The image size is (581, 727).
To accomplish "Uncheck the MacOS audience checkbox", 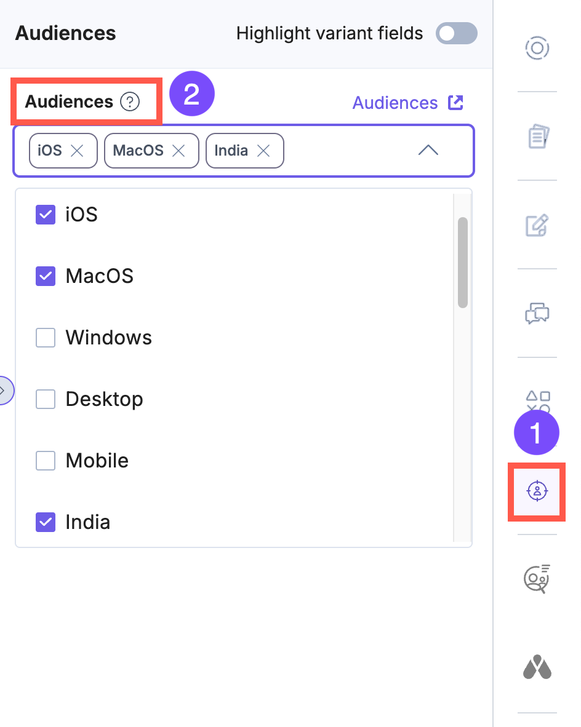I will pos(45,276).
